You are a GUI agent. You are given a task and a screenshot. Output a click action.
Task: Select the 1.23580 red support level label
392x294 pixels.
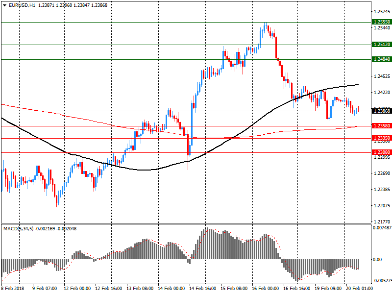pos(382,126)
